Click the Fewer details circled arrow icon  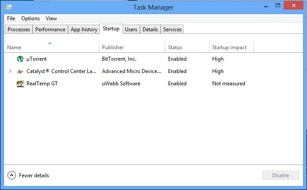pos(11,175)
